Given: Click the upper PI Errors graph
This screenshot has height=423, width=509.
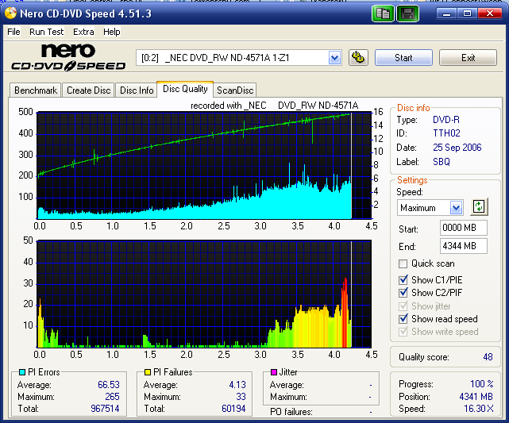Looking at the screenshot, I should (x=204, y=165).
